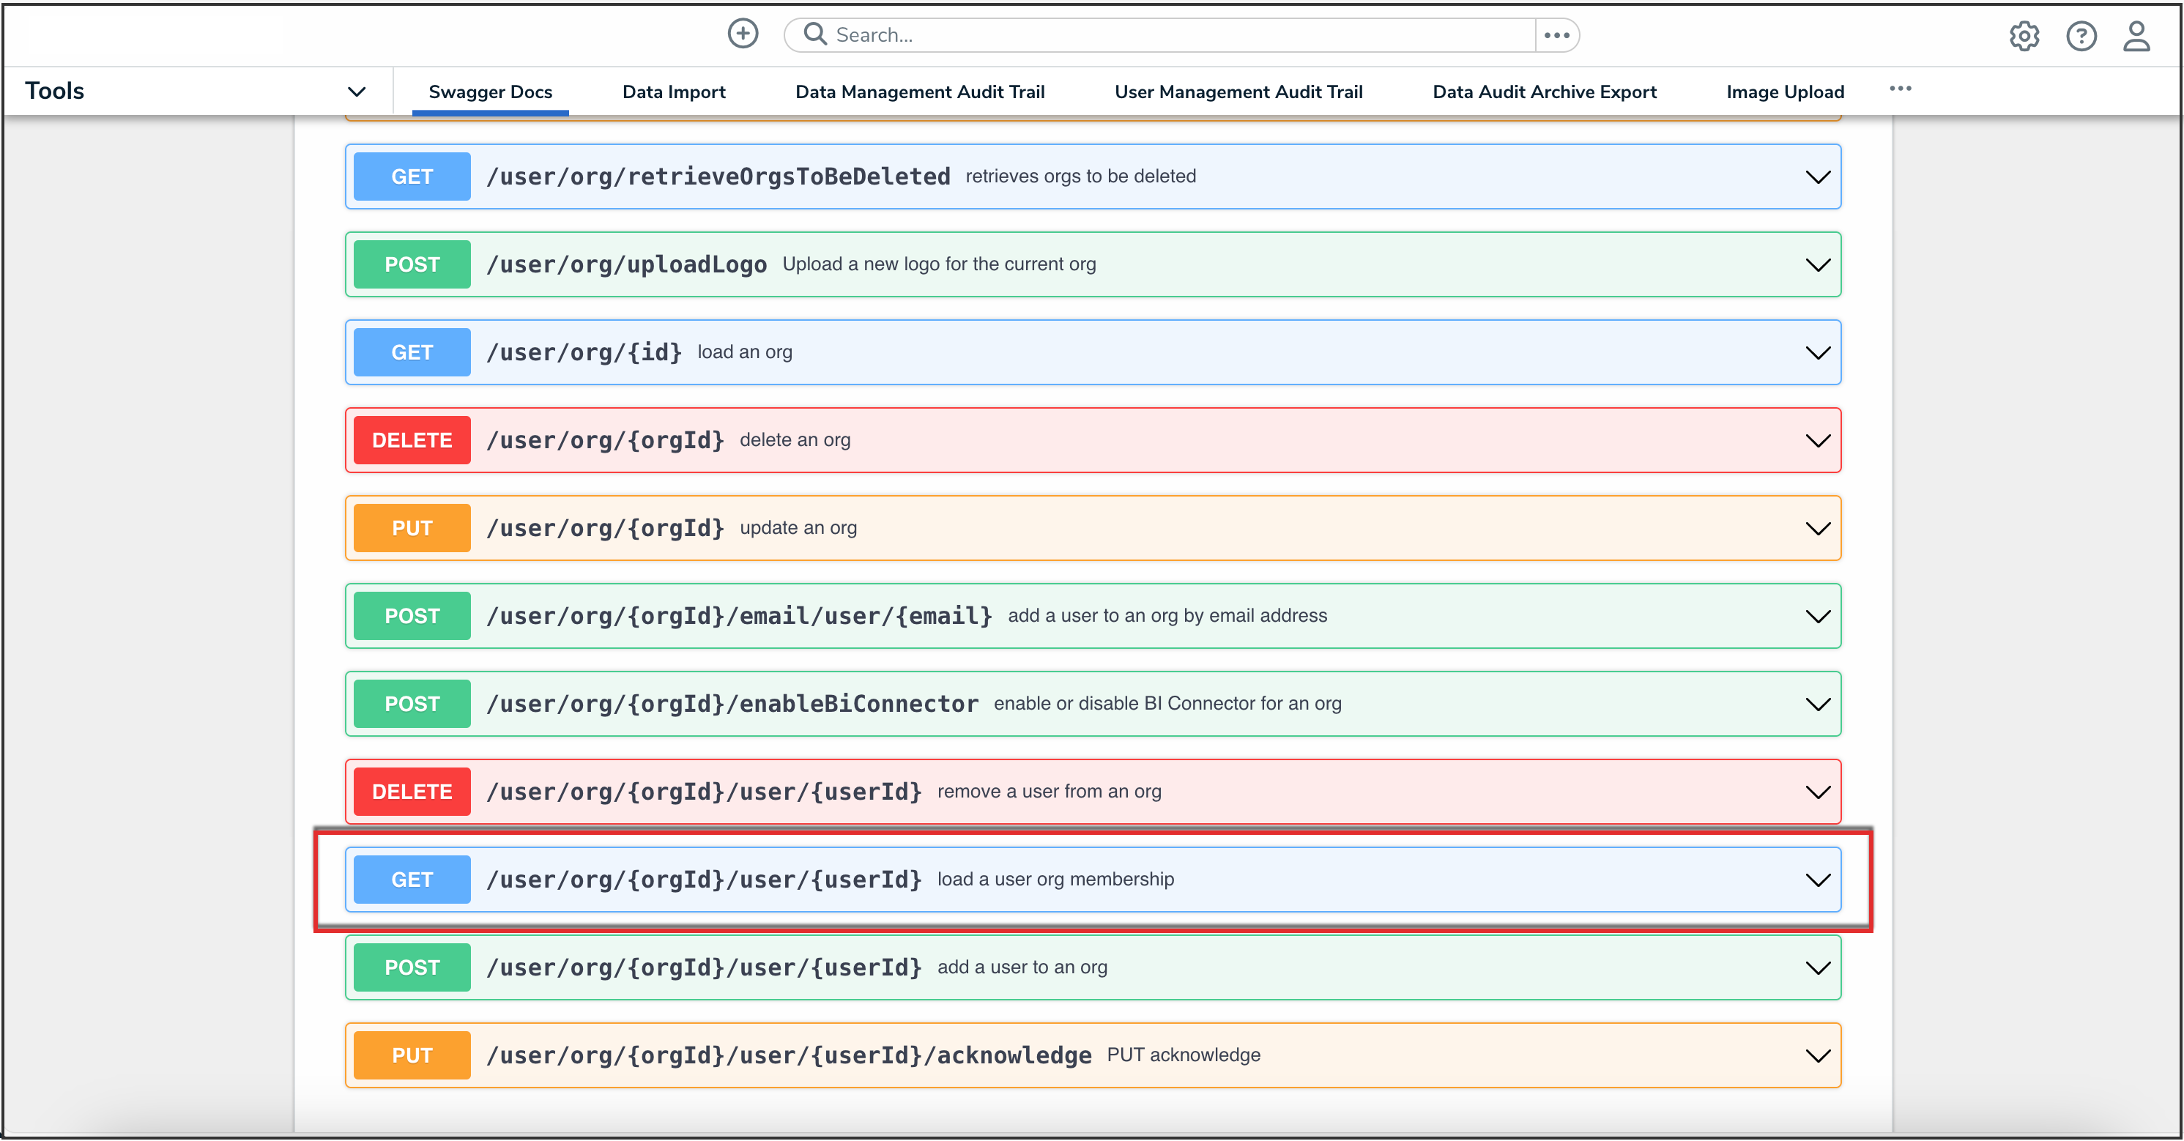The height and width of the screenshot is (1141, 2184).
Task: Open the Data Audit Archive Export tab
Action: click(1544, 92)
